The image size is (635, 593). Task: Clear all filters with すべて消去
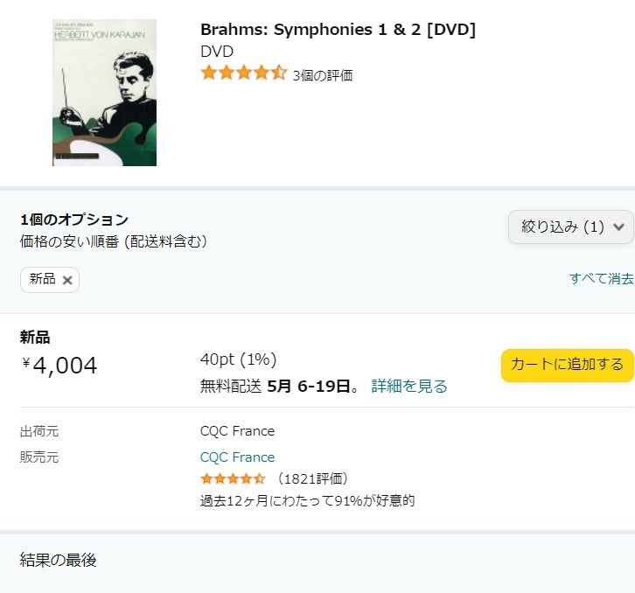click(x=601, y=279)
